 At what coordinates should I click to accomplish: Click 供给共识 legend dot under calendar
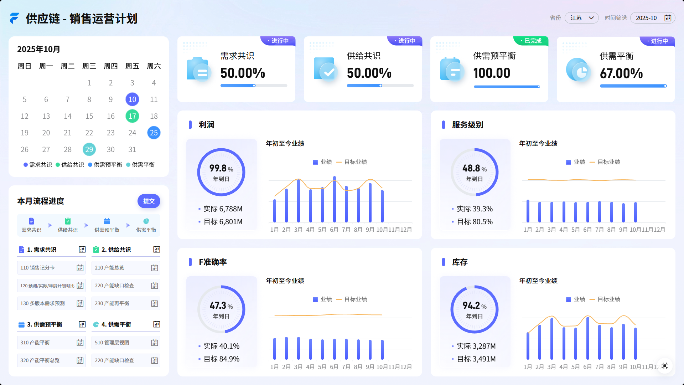[58, 165]
